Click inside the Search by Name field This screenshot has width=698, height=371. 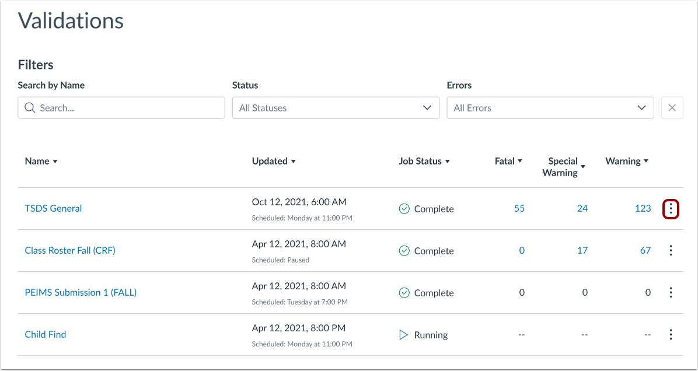121,107
